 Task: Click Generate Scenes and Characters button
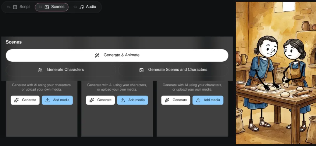coord(173,70)
